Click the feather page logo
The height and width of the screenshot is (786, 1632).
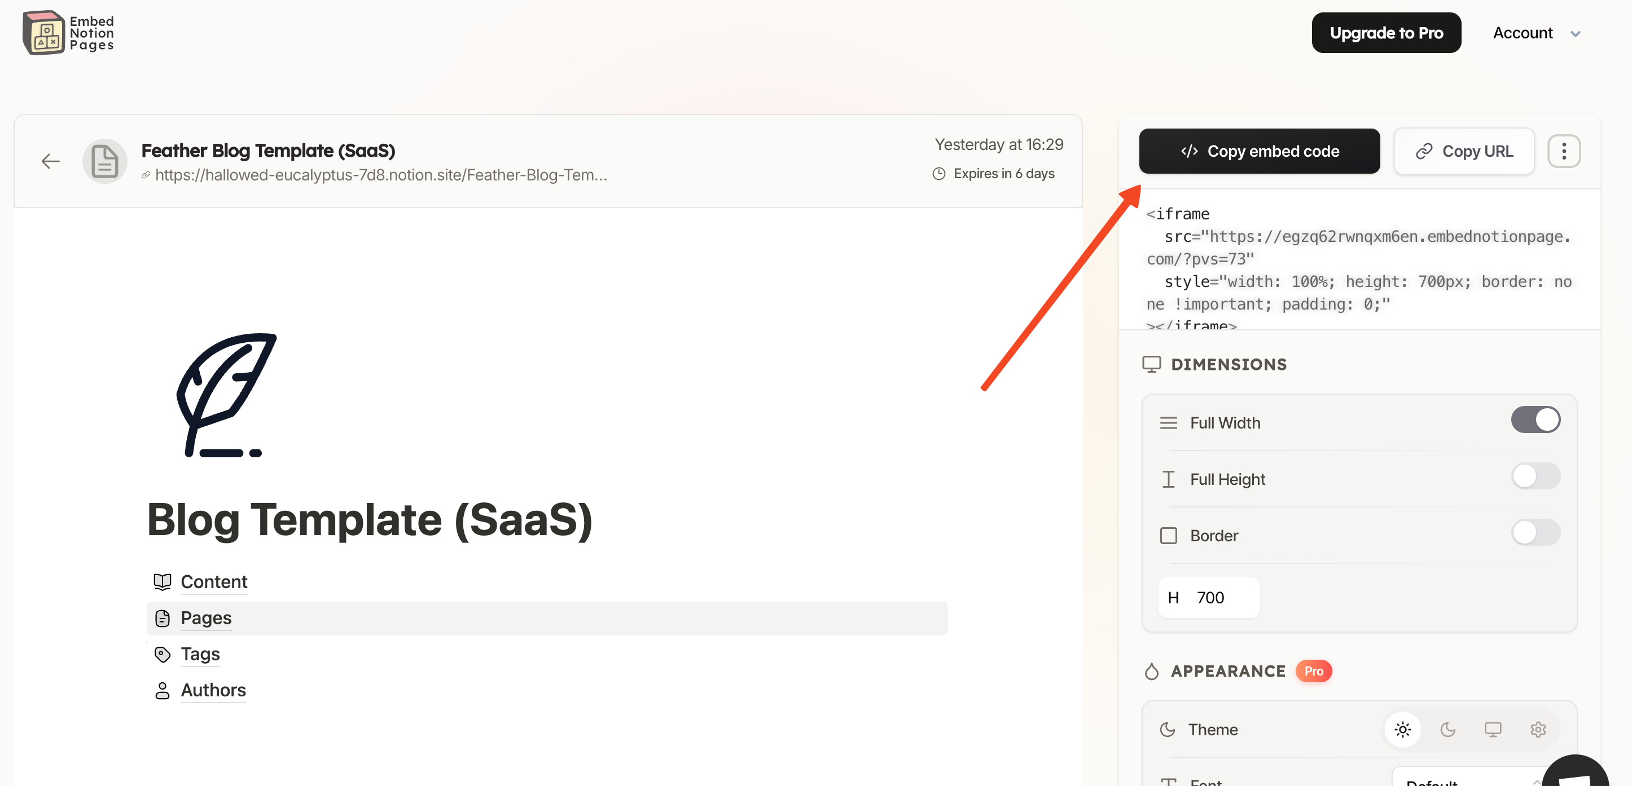[226, 395]
